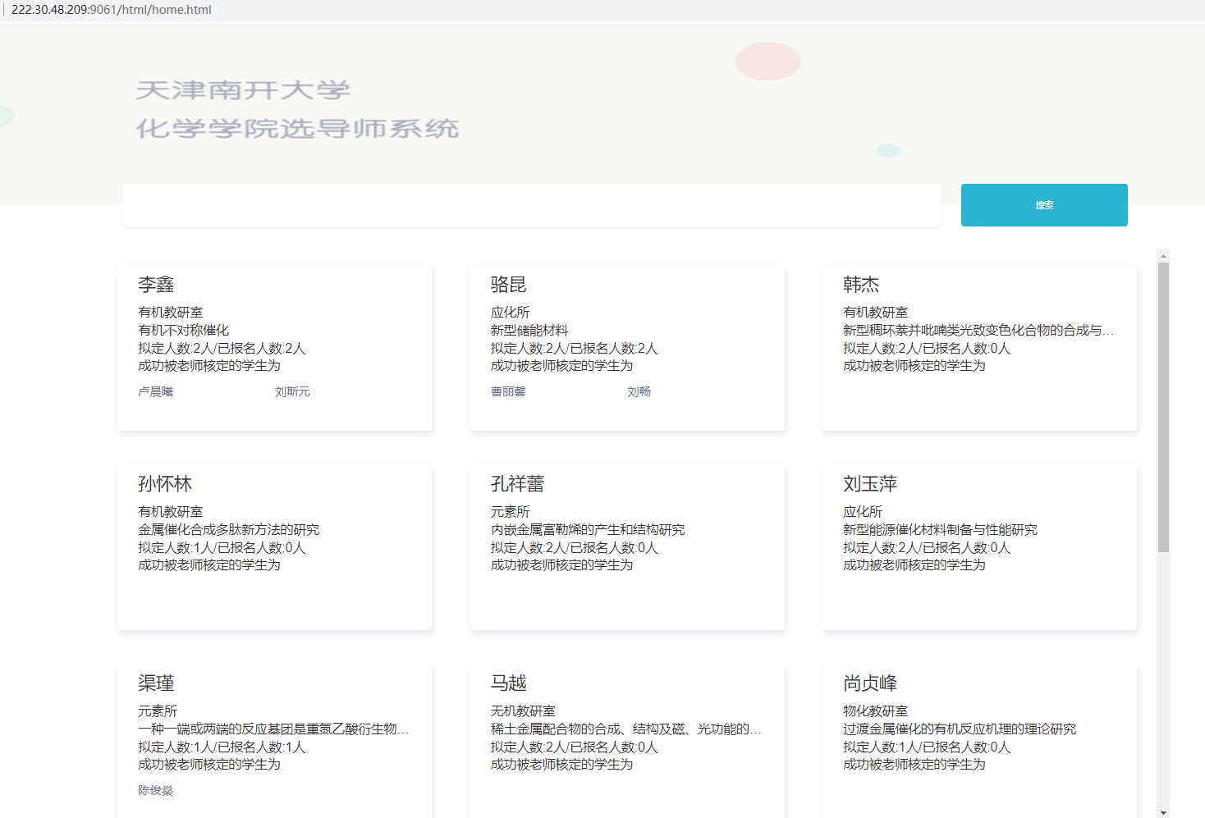Image resolution: width=1205 pixels, height=818 pixels.
Task: Click the blue 搜索 search button
Action: coord(1043,205)
